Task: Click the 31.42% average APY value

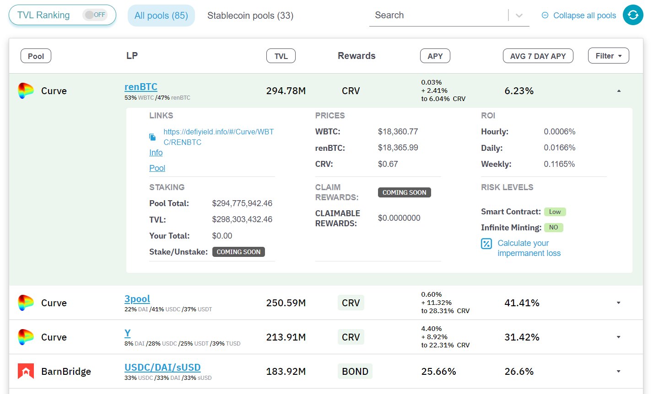Action: coord(522,337)
